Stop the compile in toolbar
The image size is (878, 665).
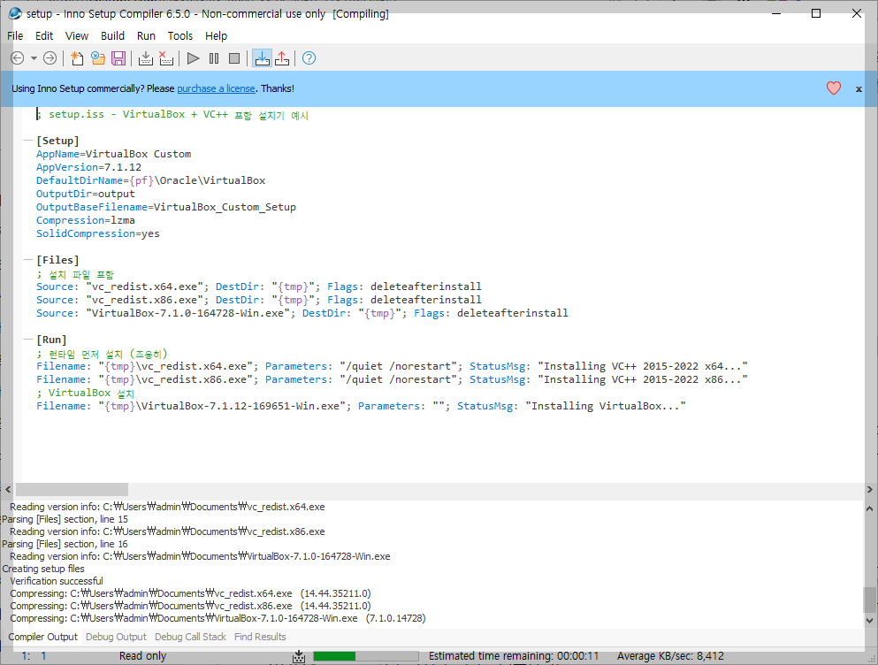(166, 58)
